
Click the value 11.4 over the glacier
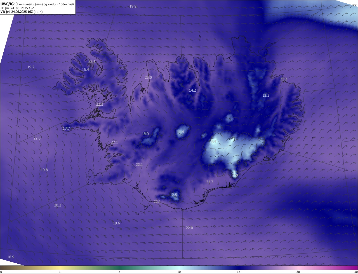(x=181, y=132)
